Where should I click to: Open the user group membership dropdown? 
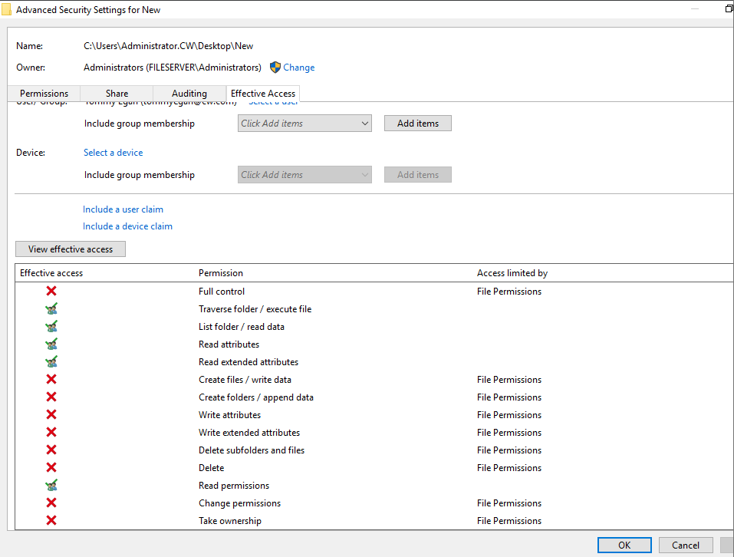(x=304, y=124)
